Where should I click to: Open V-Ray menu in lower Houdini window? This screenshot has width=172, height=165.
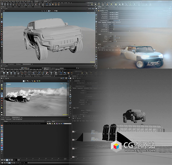(x=34, y=69)
